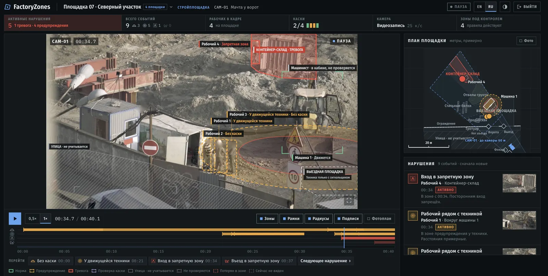The height and width of the screenshot is (276, 548).
Task: Click the red restricted-zone entry violation icon
Action: tap(413, 179)
